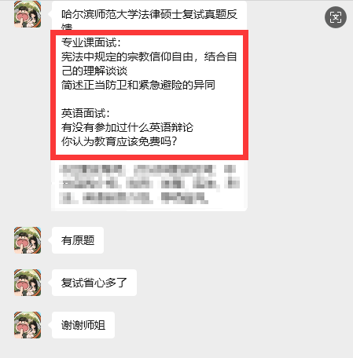Screen dimensions: 353x358
Task: Click the title line 哈尔滨师范大学法律硕士复试真题反
Action: tap(149, 14)
